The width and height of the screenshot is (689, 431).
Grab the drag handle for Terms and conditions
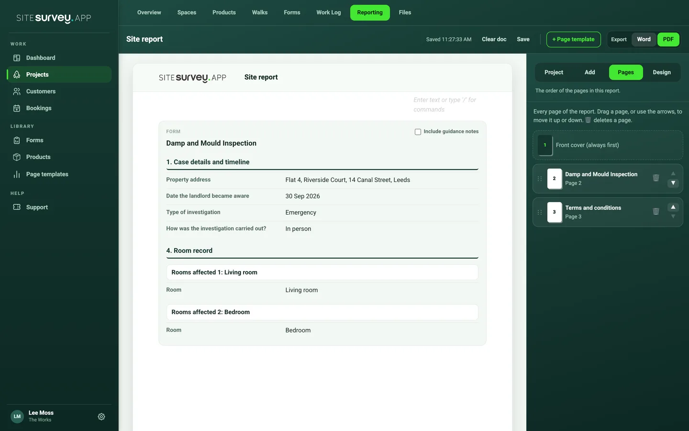(x=540, y=212)
